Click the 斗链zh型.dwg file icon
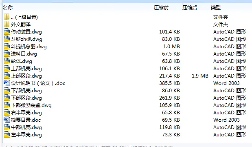Viewport: 252px width, 147px height. 7,39
